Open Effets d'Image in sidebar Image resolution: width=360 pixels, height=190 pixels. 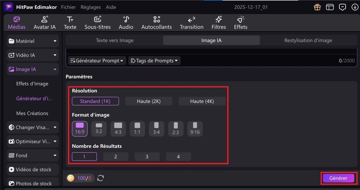pyautogui.click(x=32, y=84)
